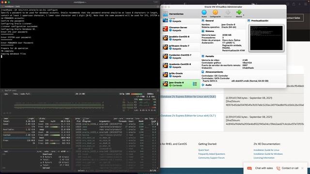Click the General section icon in details
This screenshot has width=310, height=174.
coord(203,20)
